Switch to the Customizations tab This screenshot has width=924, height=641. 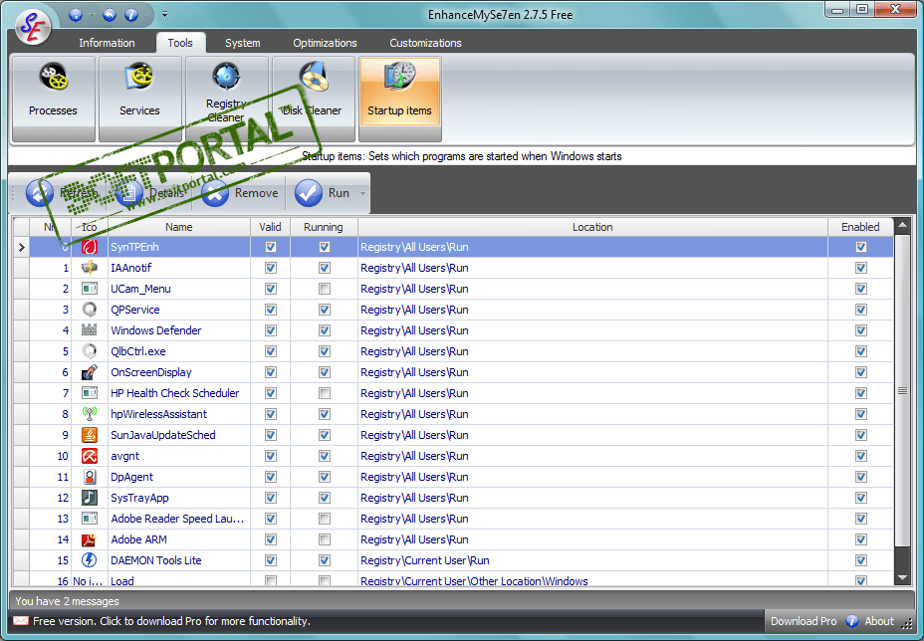click(425, 43)
